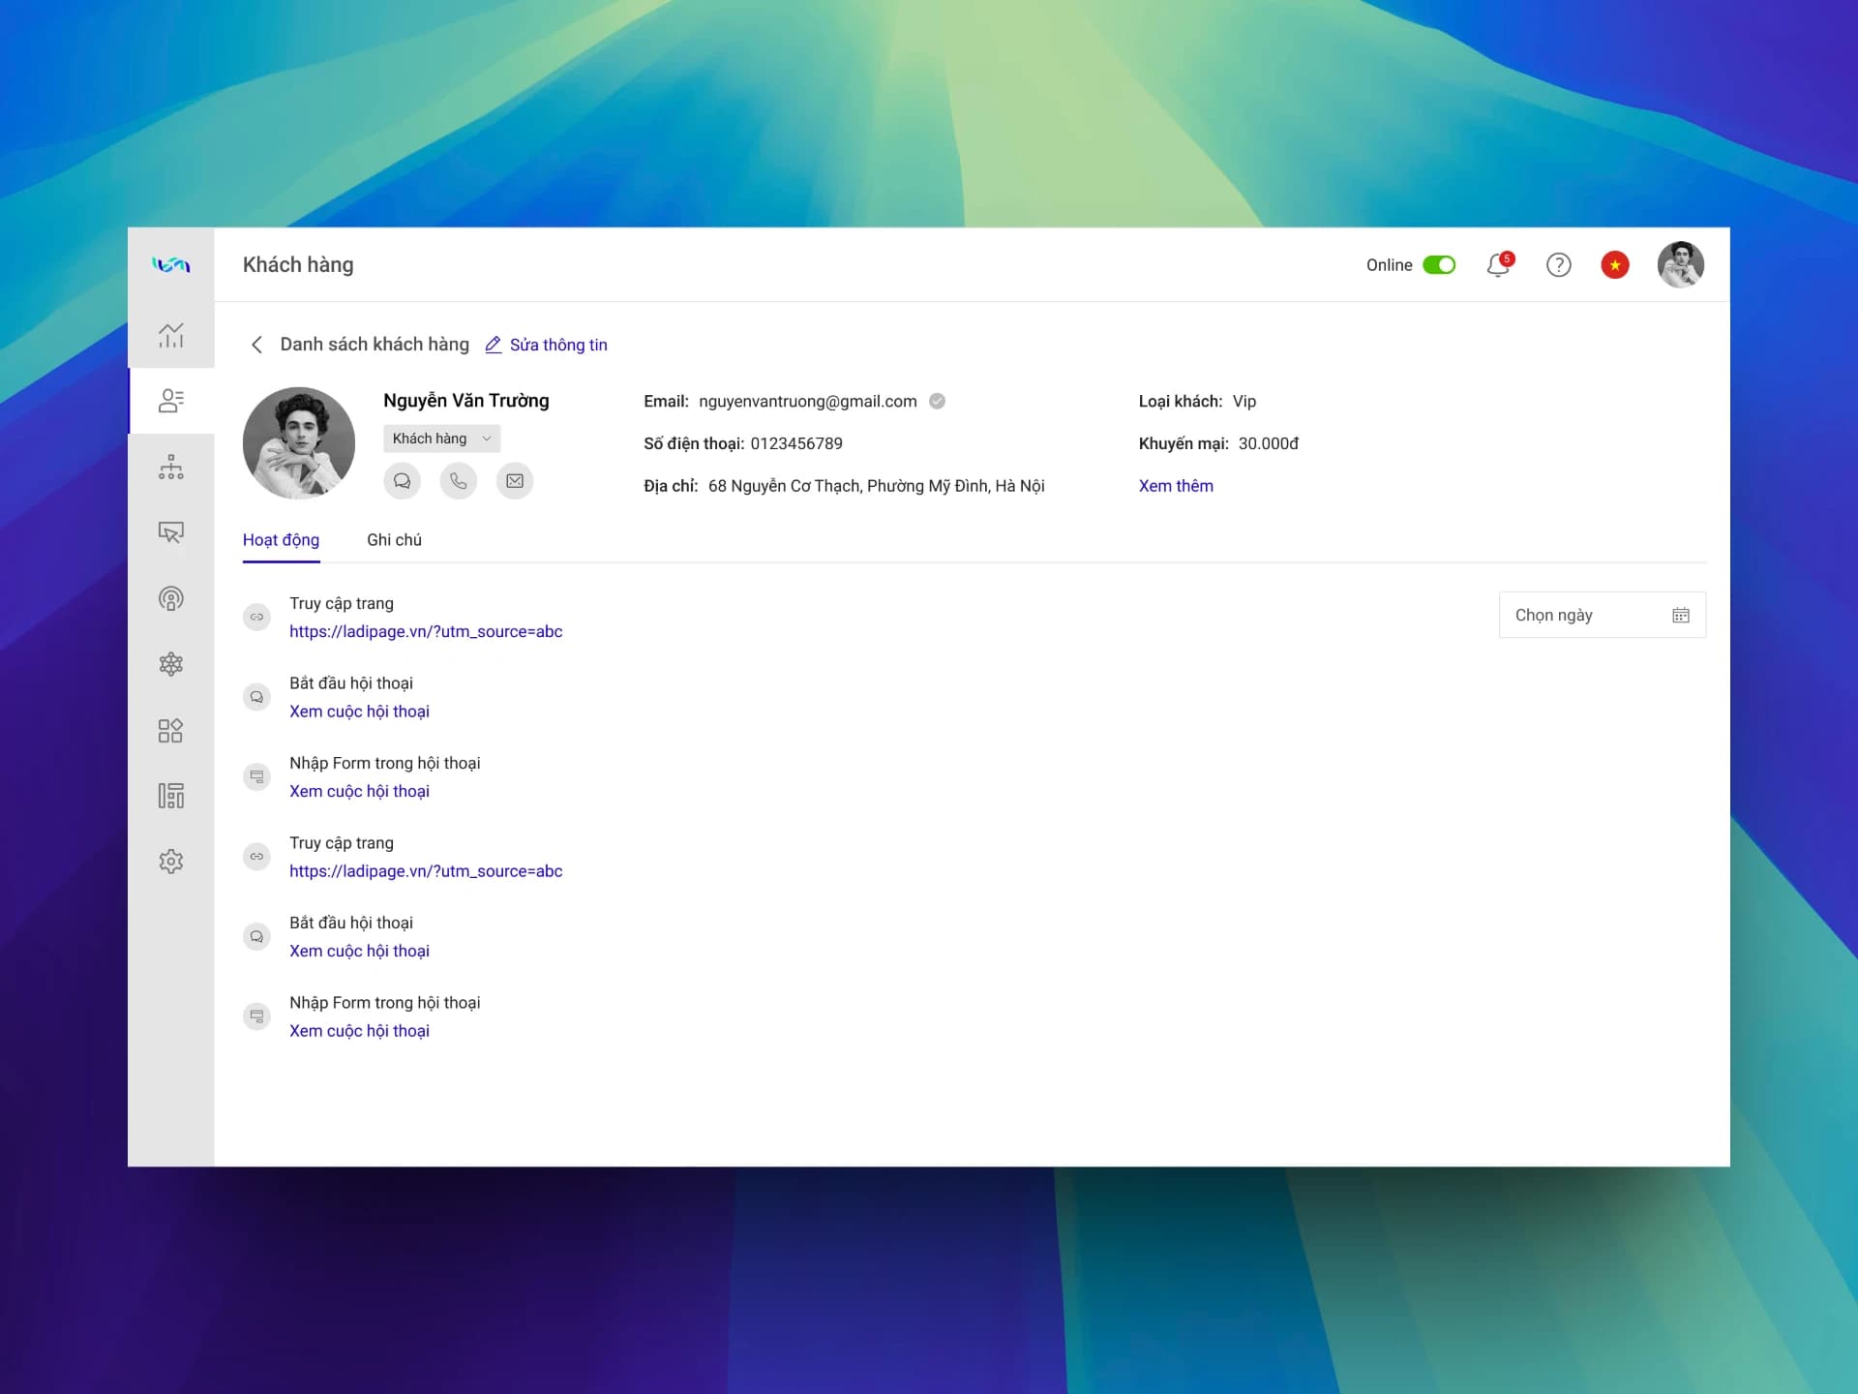Open the layout template sidebar icon
1858x1394 pixels.
click(x=171, y=796)
